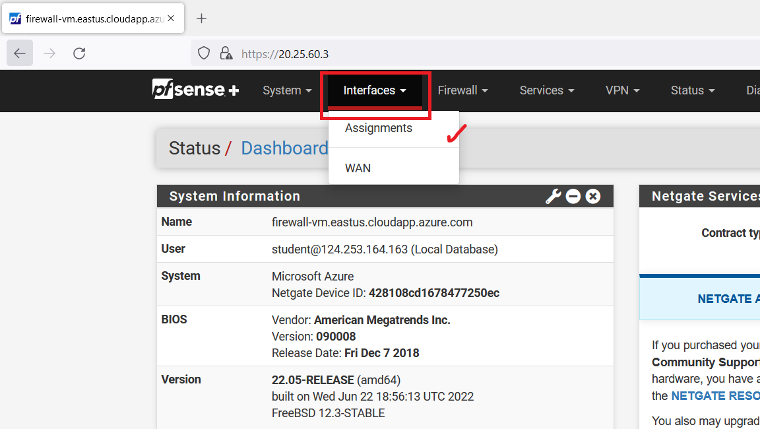Expand the Firewall dropdown menu
Image resolution: width=760 pixels, height=429 pixels.
pyautogui.click(x=462, y=90)
